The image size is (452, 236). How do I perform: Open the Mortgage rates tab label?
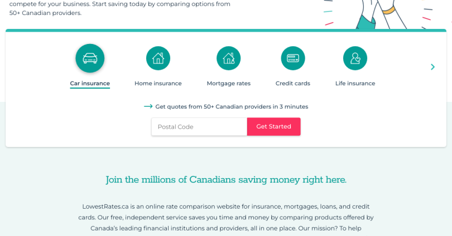(228, 83)
